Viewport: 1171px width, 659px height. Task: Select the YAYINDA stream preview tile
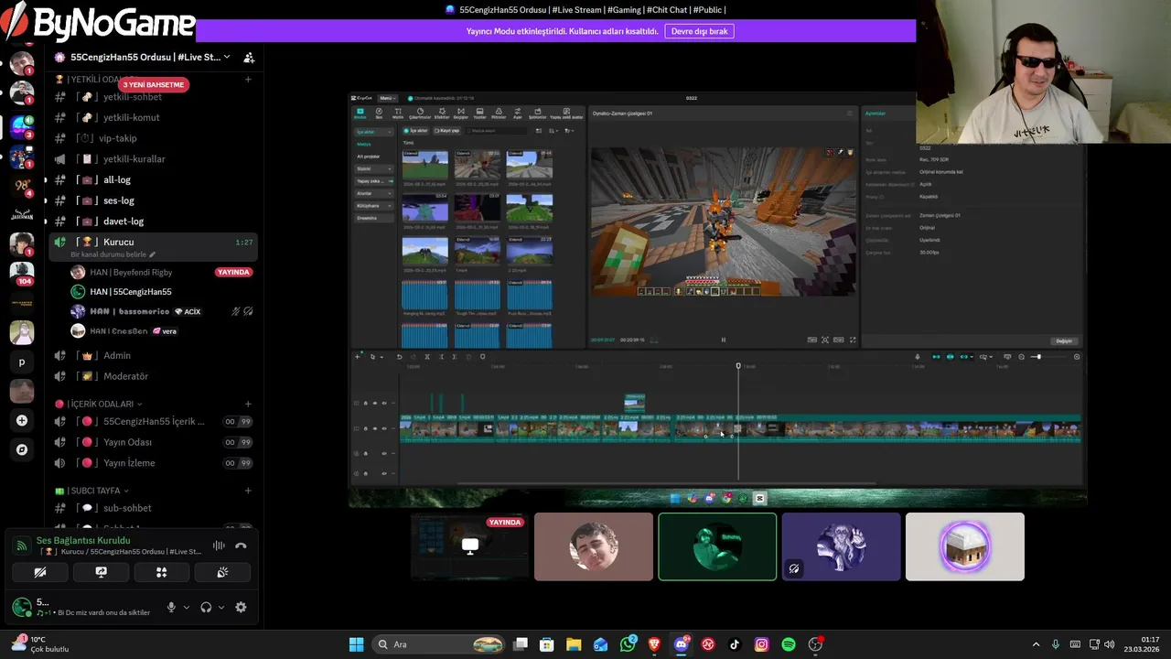pos(469,546)
